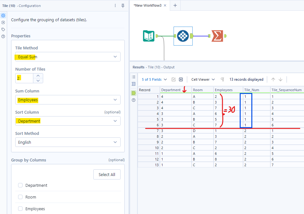Check the Employees group-by checkbox

pyautogui.click(x=20, y=209)
